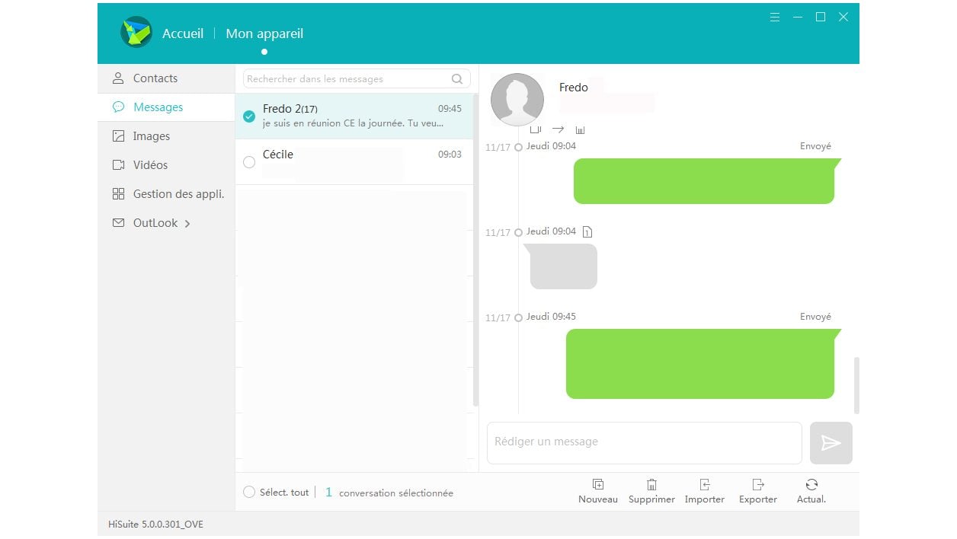
Task: Click the small trash icon under Fredo's avatar
Action: (x=580, y=130)
